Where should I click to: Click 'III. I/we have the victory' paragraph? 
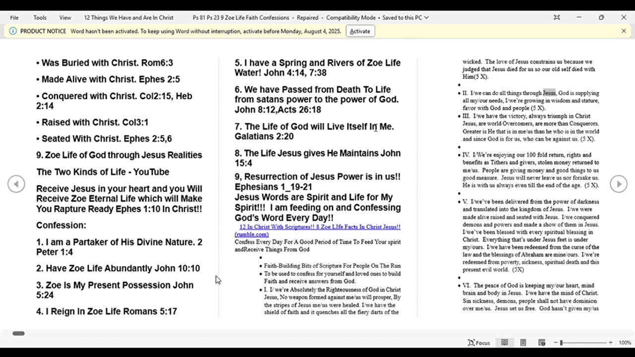click(x=531, y=127)
